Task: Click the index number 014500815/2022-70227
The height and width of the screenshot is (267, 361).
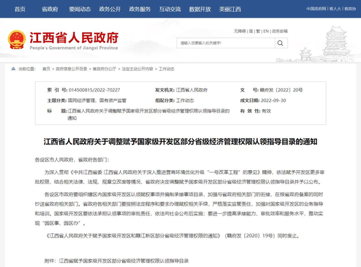Action: (x=95, y=90)
